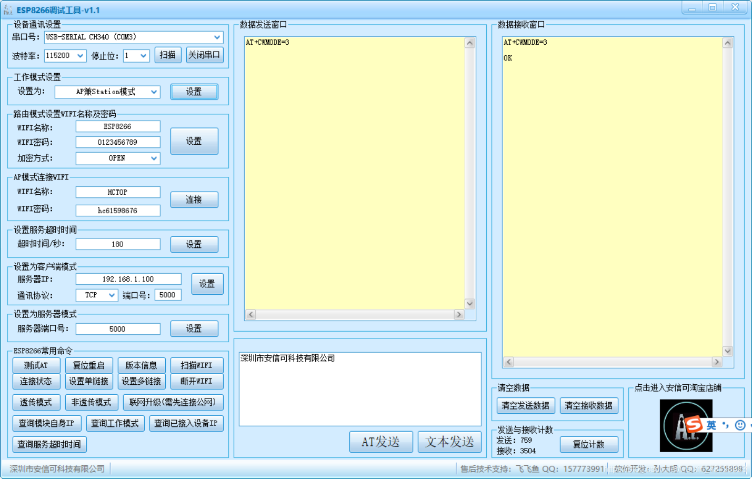Click the receive window OK response text
The width and height of the screenshot is (752, 479).
507,58
